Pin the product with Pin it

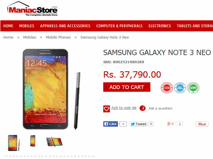202,124
